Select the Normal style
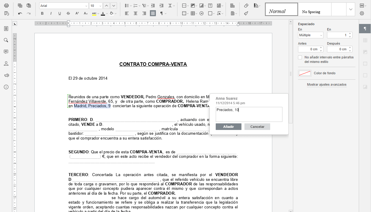This screenshot has width=371, height=212. pyautogui.click(x=282, y=9)
